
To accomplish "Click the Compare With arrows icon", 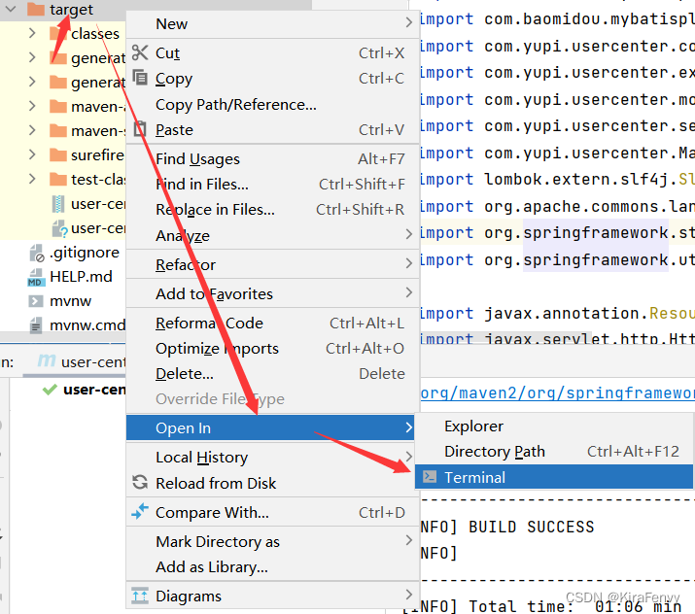I will [140, 512].
